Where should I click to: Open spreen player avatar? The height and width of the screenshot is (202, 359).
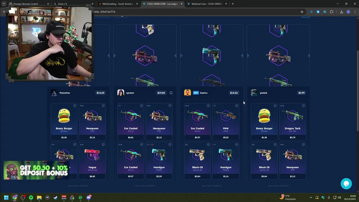click(x=121, y=93)
